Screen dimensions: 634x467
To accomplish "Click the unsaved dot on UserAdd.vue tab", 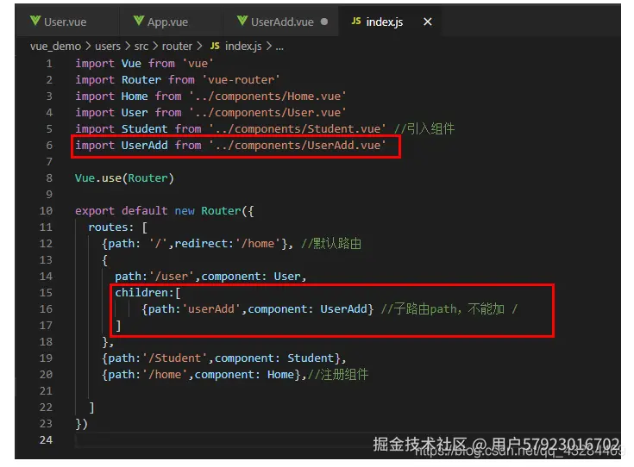I will pos(324,22).
